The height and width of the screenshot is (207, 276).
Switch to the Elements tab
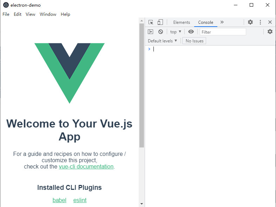tap(182, 22)
